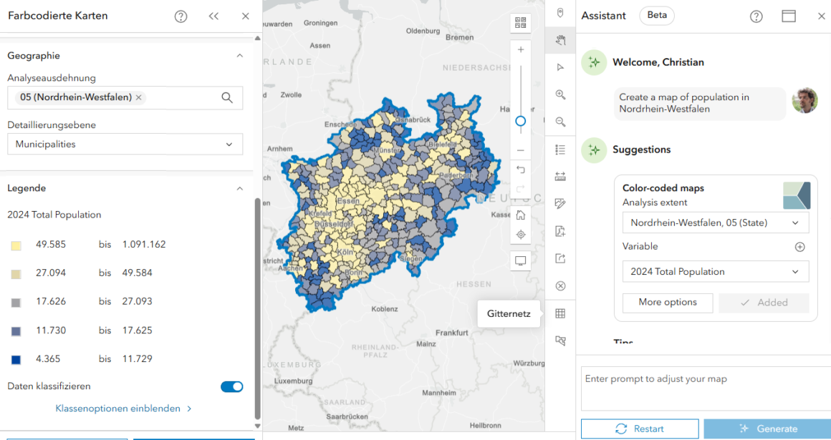Image resolution: width=831 pixels, height=440 pixels.
Task: Select the pin location tool
Action: point(560,13)
